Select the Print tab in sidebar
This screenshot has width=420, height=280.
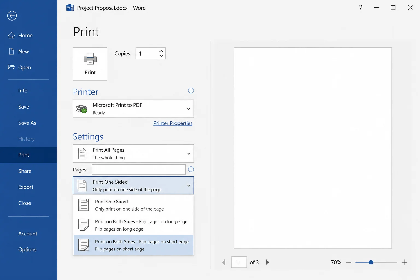(28, 155)
